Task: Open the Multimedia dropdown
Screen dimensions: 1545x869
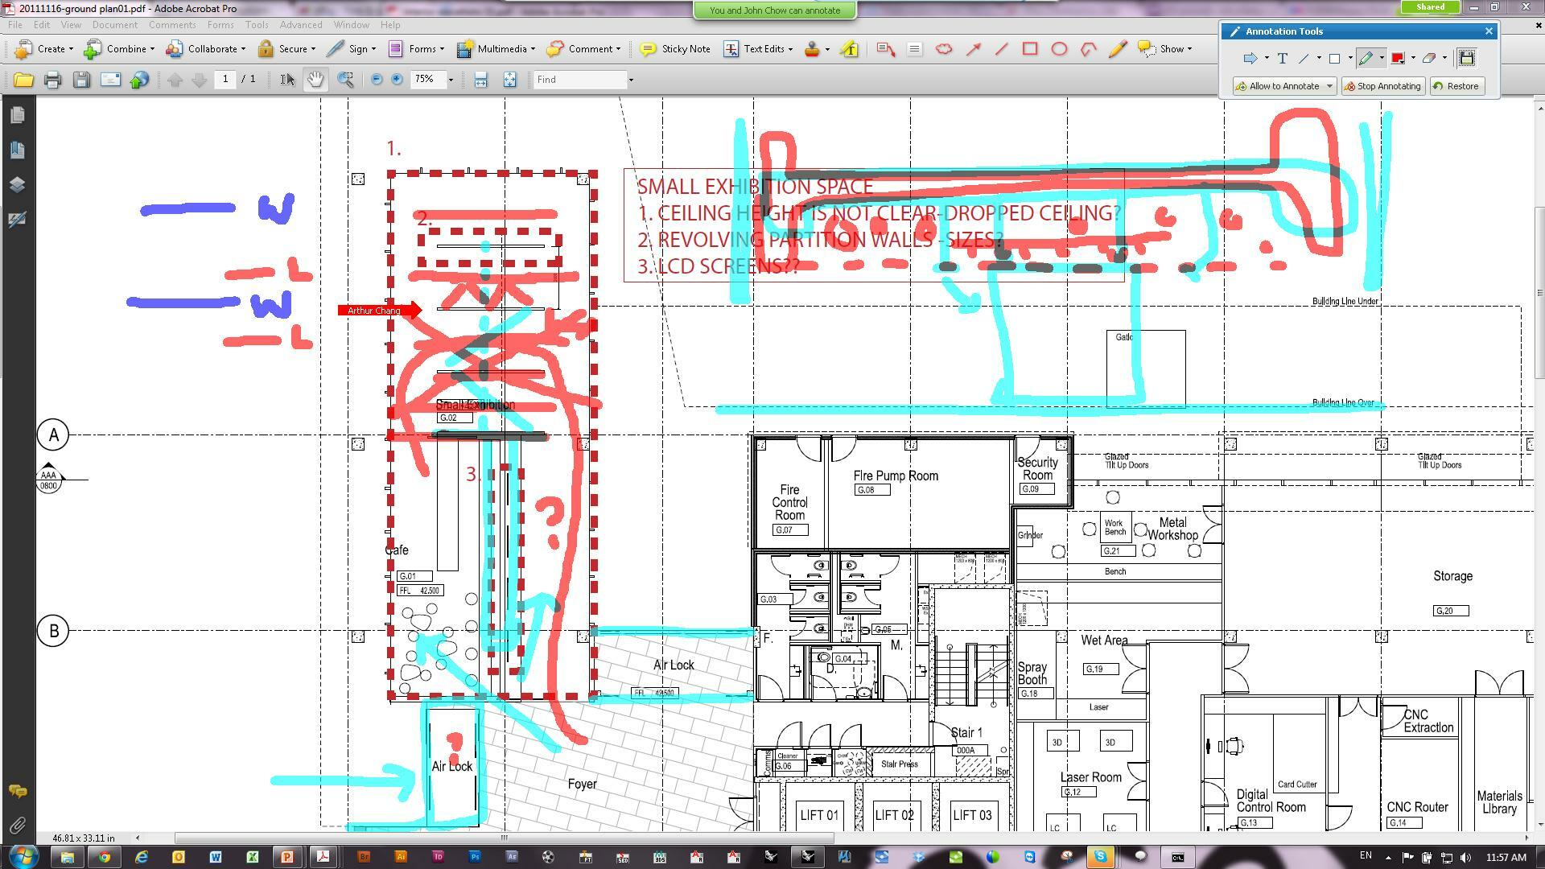Action: point(496,49)
